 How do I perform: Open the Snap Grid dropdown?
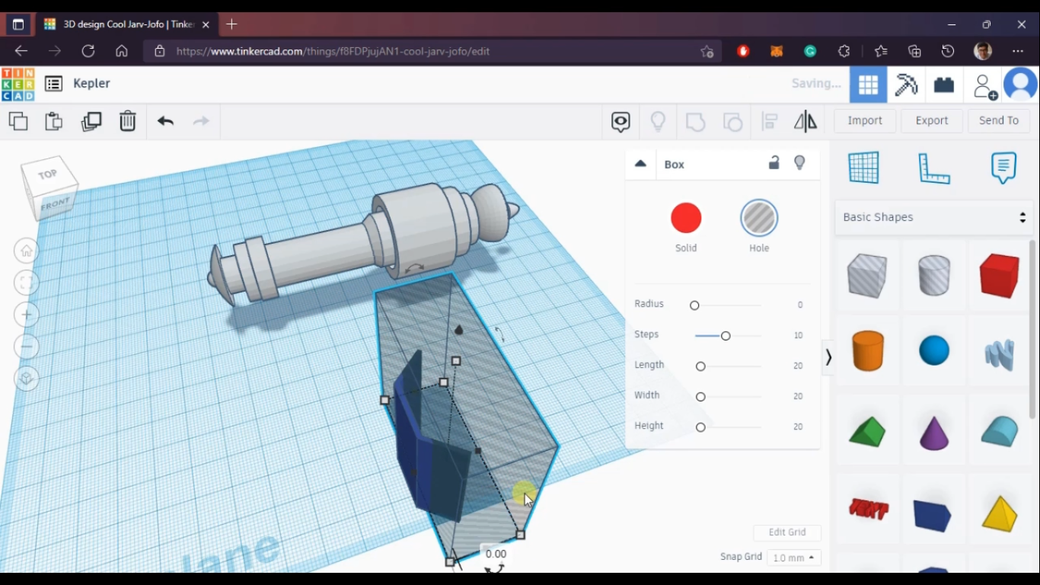point(793,558)
